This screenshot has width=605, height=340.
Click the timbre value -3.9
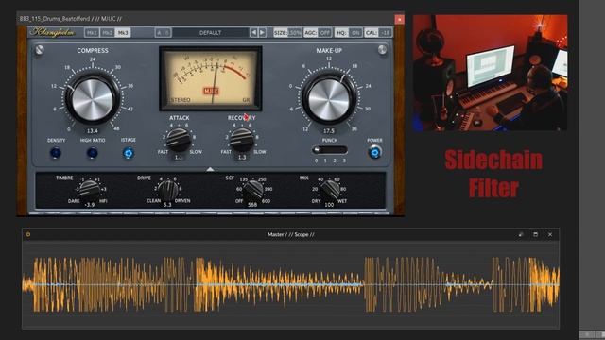[90, 205]
